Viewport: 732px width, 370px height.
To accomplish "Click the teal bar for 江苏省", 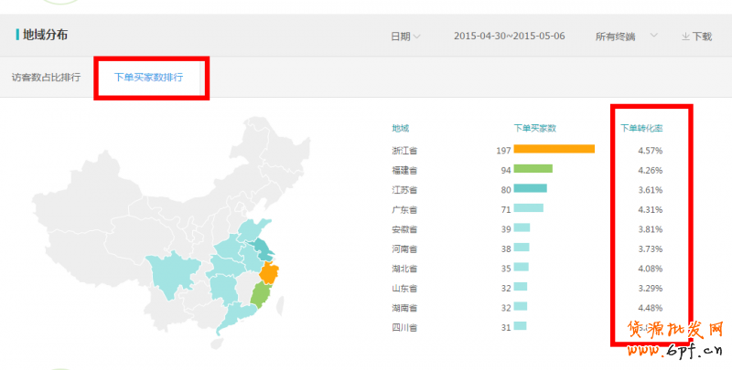I will 530,189.
